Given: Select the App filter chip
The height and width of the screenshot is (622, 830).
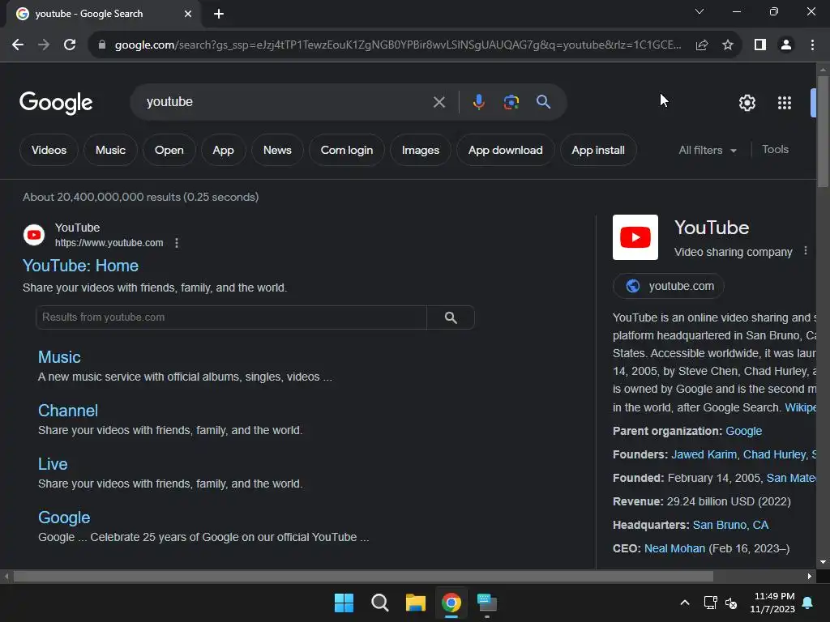Looking at the screenshot, I should point(223,150).
